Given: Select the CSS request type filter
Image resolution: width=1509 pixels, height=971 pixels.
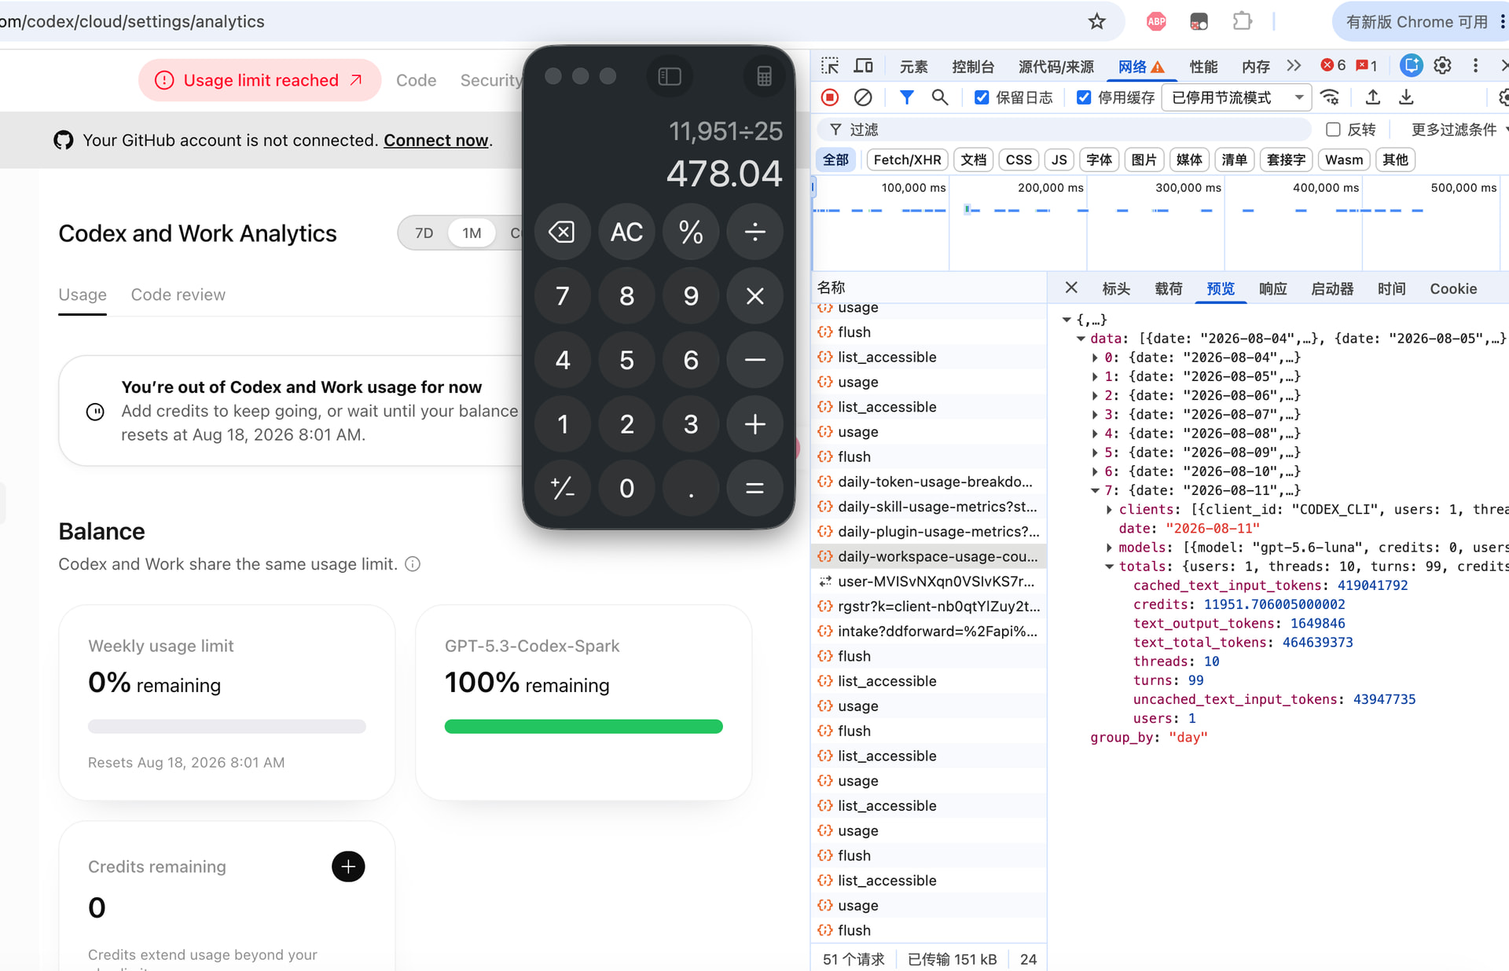Looking at the screenshot, I should point(1019,159).
